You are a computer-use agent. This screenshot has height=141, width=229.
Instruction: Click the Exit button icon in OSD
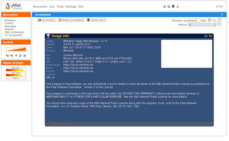point(206,36)
